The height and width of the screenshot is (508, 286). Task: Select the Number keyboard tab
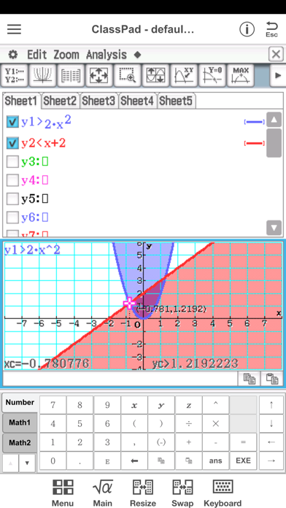[20, 402]
